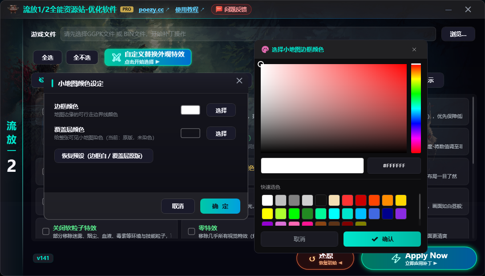
Task: Select the orange quick color swatch
Action: point(387,200)
